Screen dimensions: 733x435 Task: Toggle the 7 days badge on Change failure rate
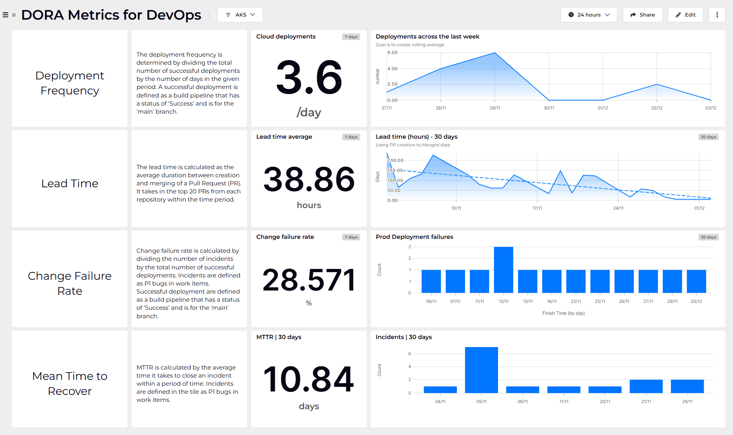(x=351, y=237)
